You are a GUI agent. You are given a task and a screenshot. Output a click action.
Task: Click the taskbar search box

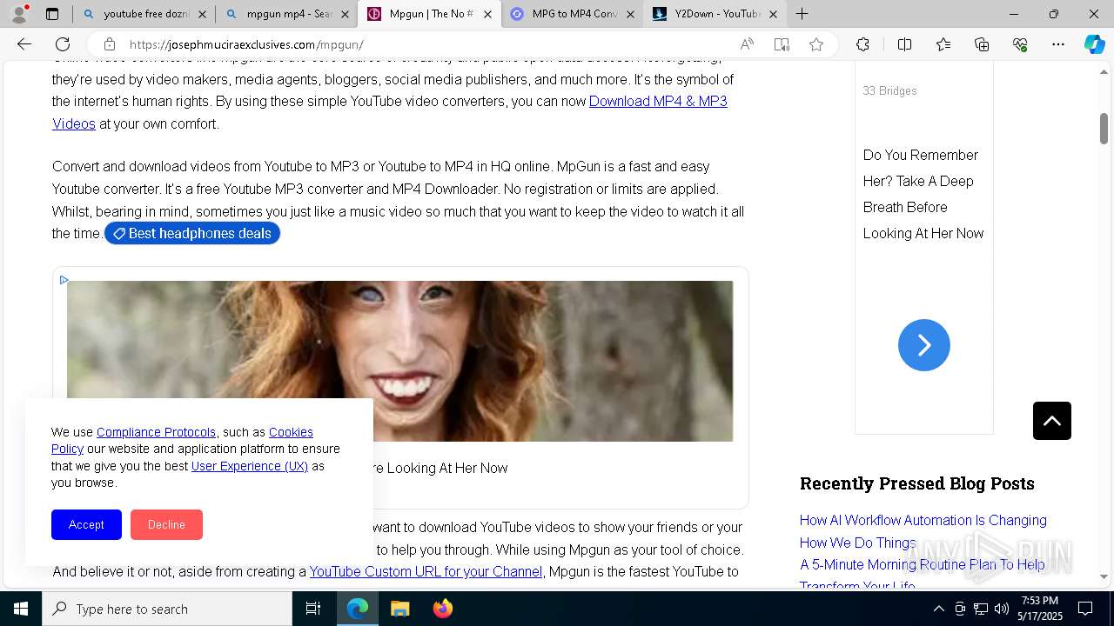pyautogui.click(x=167, y=609)
